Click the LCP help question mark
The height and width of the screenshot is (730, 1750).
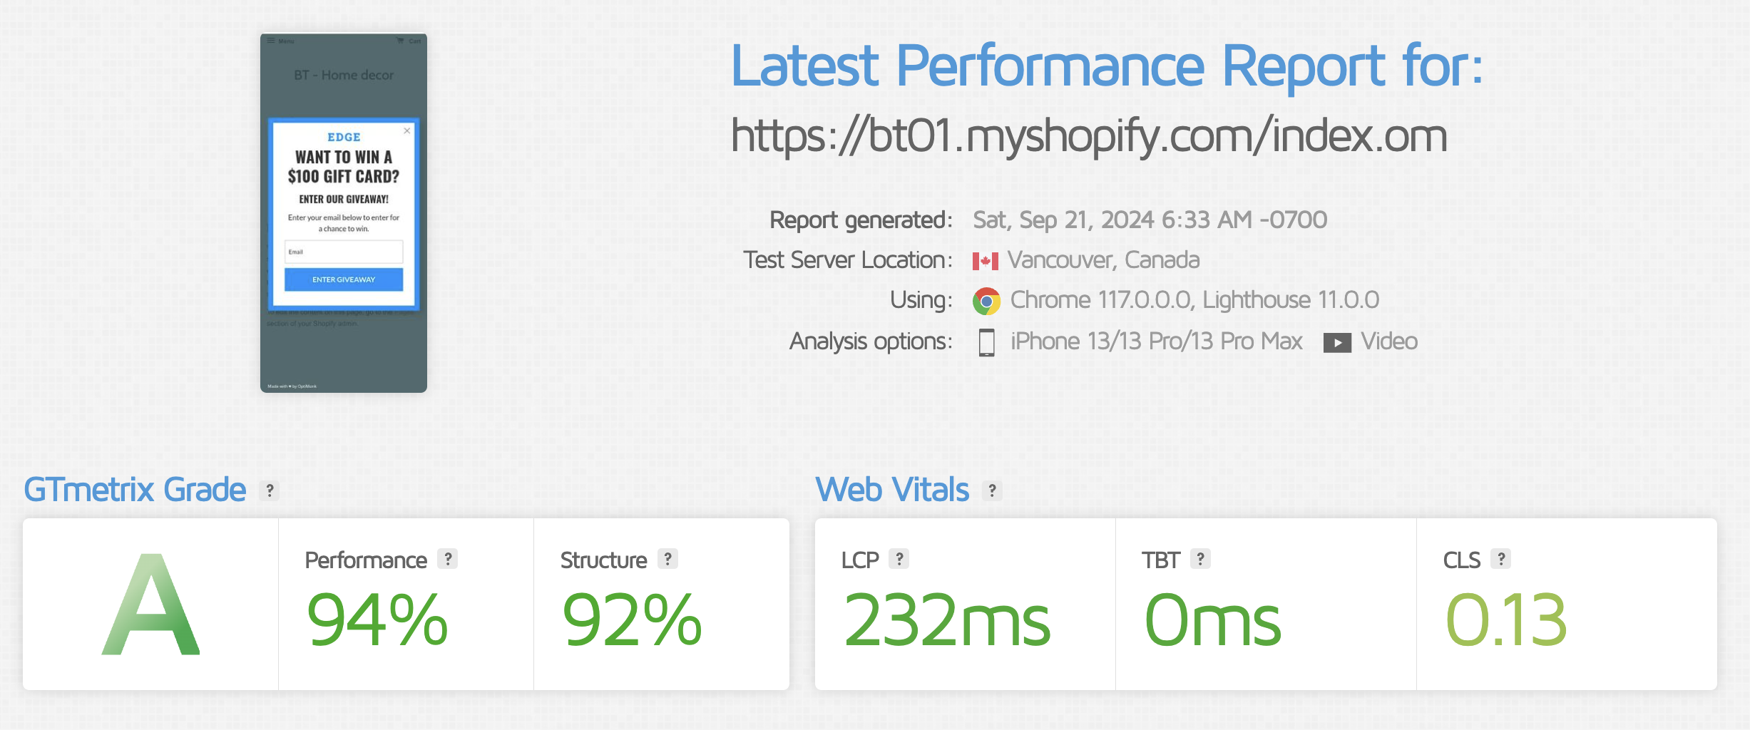(899, 559)
